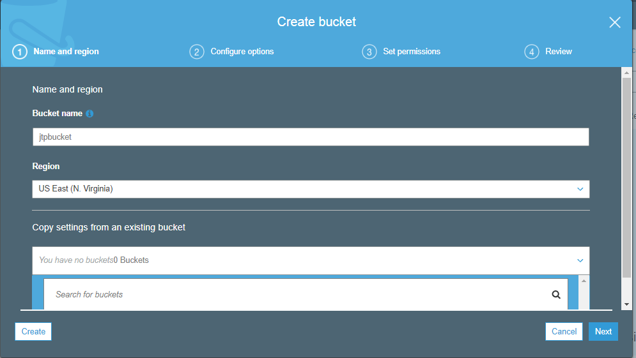This screenshot has width=636, height=358.
Task: Open the Review step
Action: pyautogui.click(x=559, y=52)
